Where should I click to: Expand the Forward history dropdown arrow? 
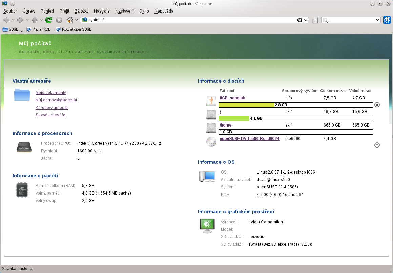point(27,20)
